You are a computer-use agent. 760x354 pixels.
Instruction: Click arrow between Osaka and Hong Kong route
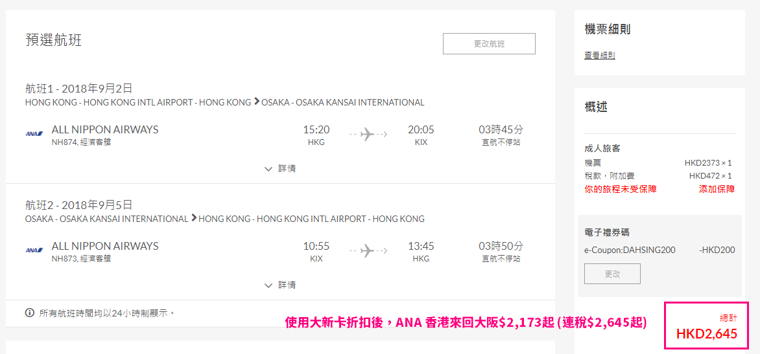click(x=193, y=219)
